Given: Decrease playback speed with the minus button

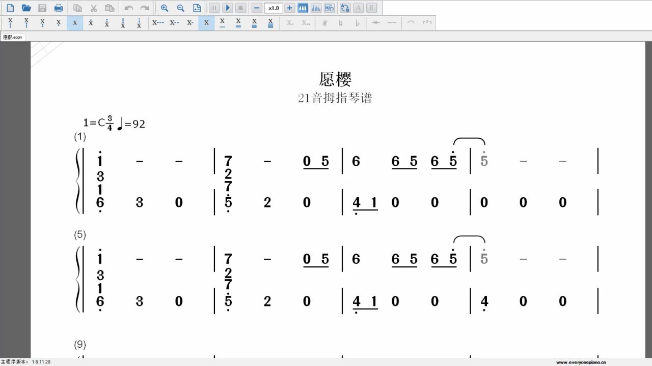Looking at the screenshot, I should coord(257,8).
